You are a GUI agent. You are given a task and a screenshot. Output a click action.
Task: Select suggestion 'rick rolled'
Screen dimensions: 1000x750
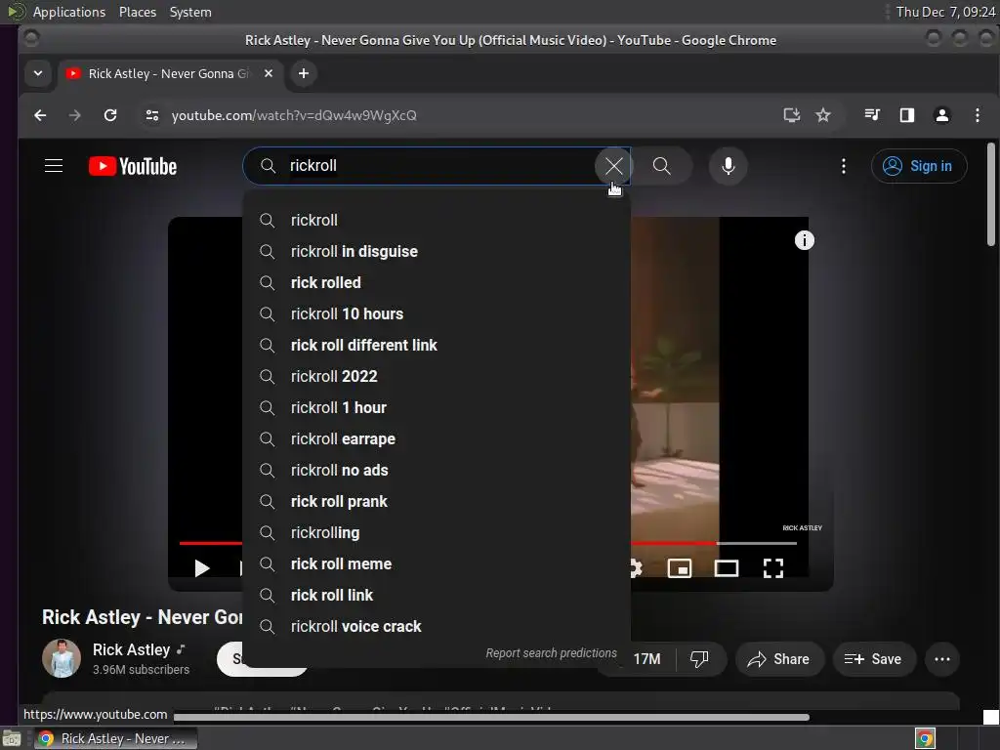[437, 282]
